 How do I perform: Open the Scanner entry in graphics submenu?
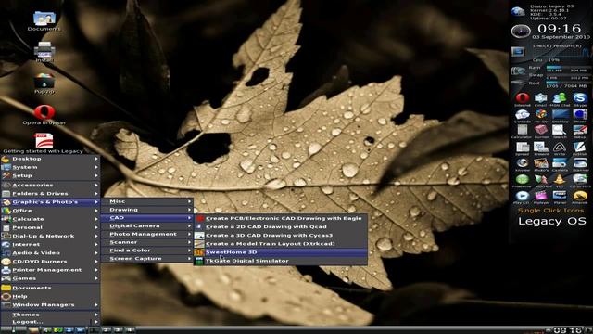[x=147, y=242]
